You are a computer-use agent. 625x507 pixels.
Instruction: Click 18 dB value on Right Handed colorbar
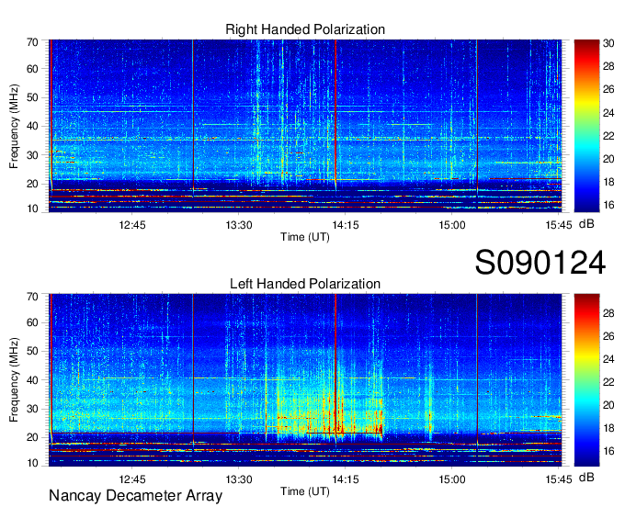click(x=608, y=183)
